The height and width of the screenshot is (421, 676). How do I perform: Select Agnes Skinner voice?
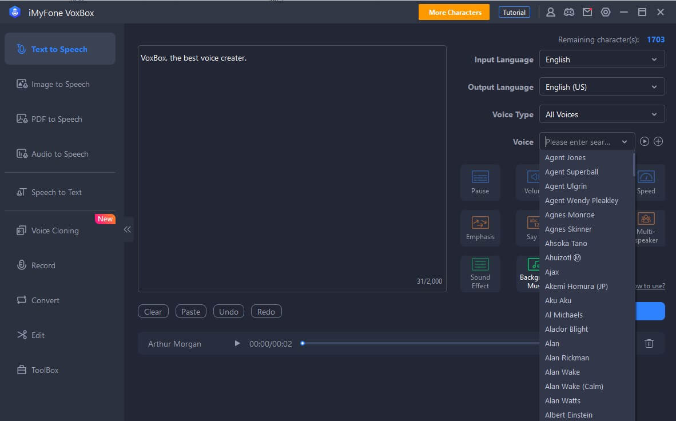coord(586,229)
